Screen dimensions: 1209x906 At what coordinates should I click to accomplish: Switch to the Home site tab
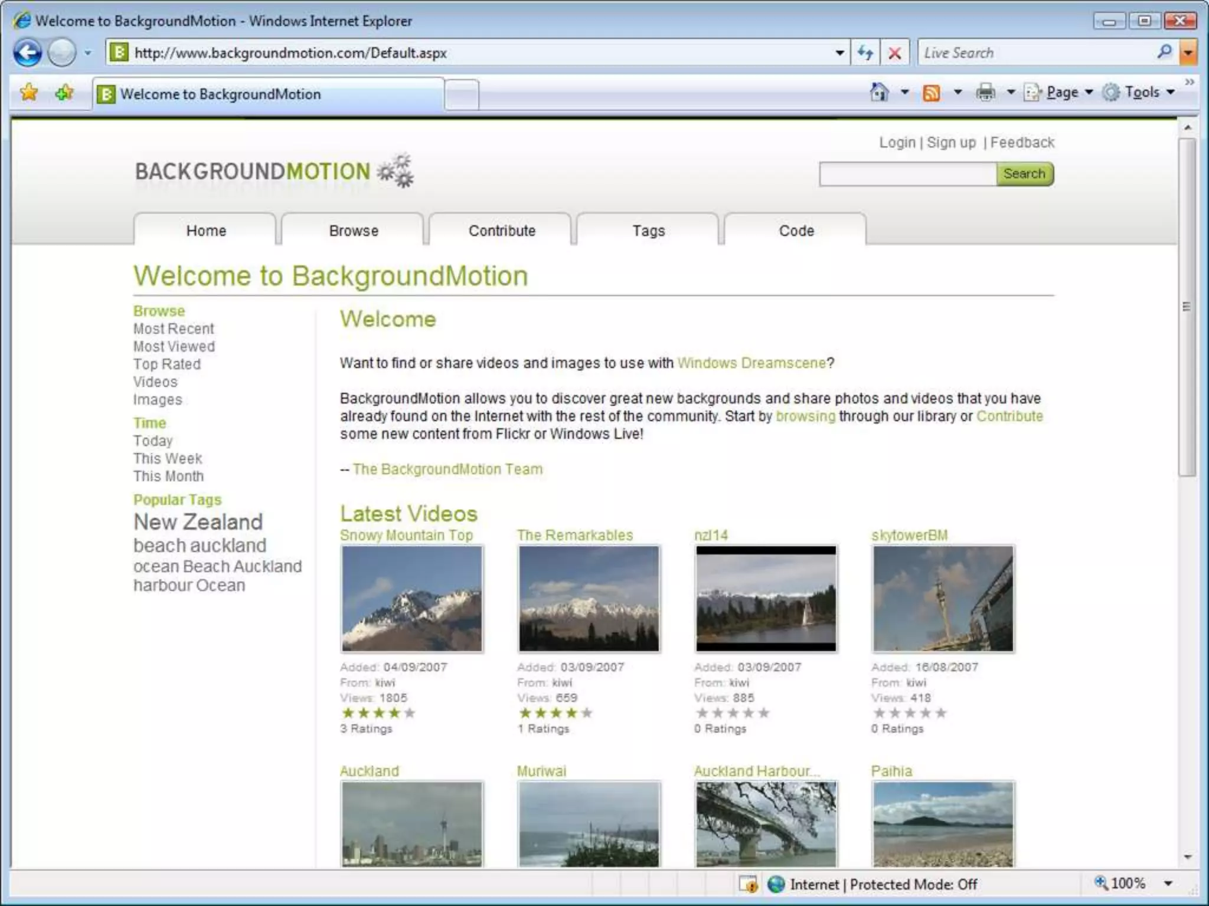pos(205,230)
